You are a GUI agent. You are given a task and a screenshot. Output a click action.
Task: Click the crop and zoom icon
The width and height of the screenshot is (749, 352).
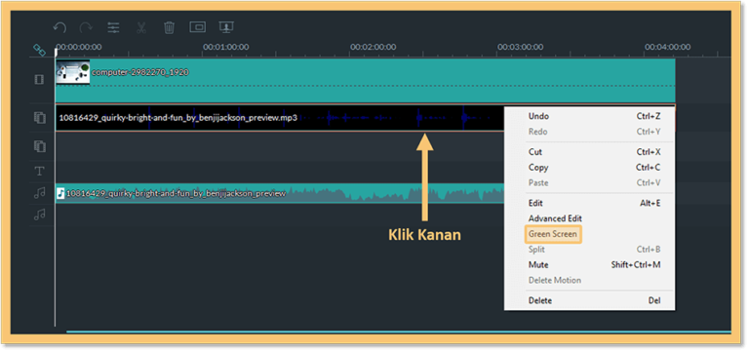pos(197,27)
